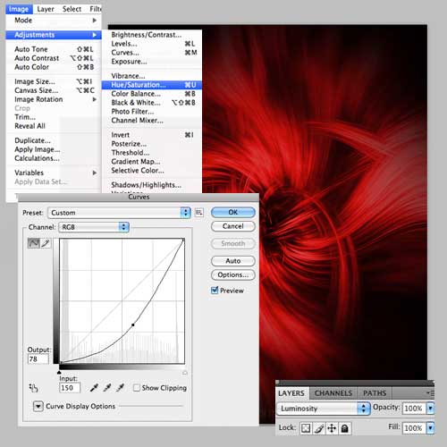The image size is (447, 447).
Task: Select the pencil draw curve tool
Action: coord(46,243)
